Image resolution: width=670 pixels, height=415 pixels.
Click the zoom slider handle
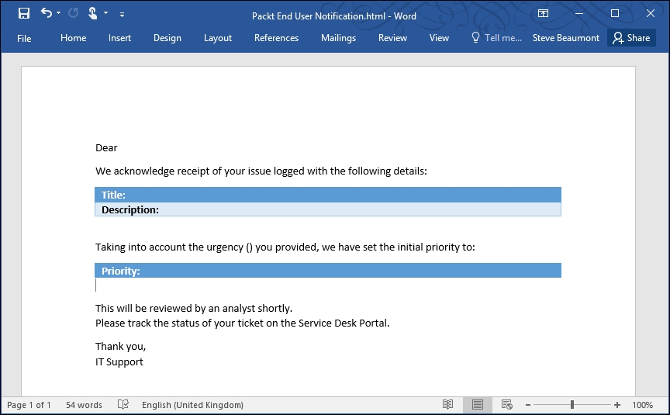572,405
